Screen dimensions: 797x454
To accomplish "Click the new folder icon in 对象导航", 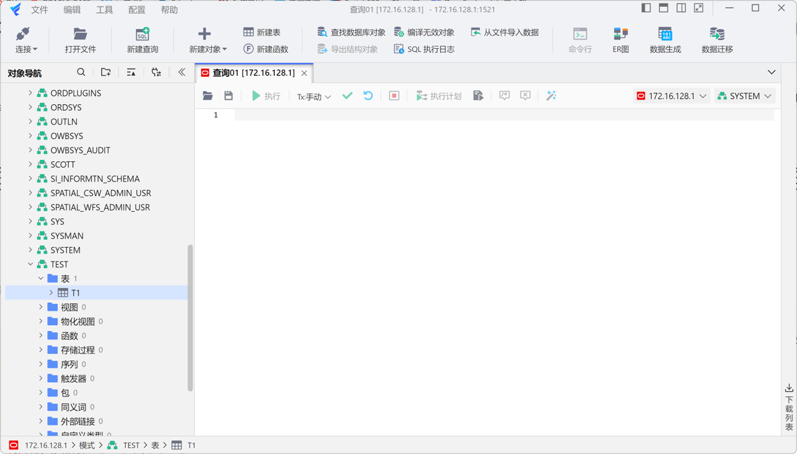I will coord(105,73).
